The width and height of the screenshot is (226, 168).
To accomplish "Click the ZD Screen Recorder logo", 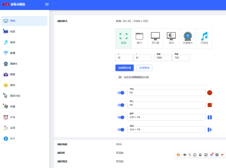I will 14,5.
